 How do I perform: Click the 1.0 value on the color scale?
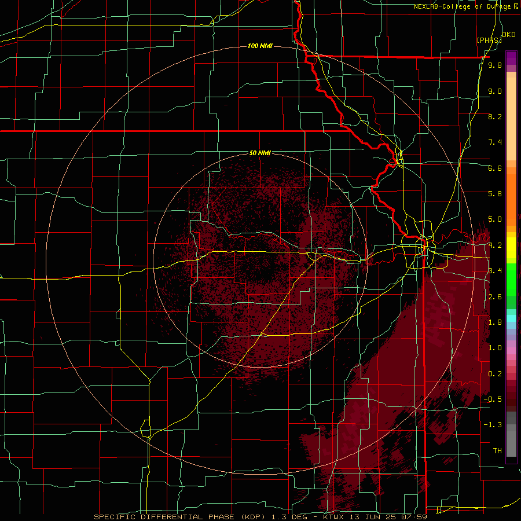tap(495, 348)
